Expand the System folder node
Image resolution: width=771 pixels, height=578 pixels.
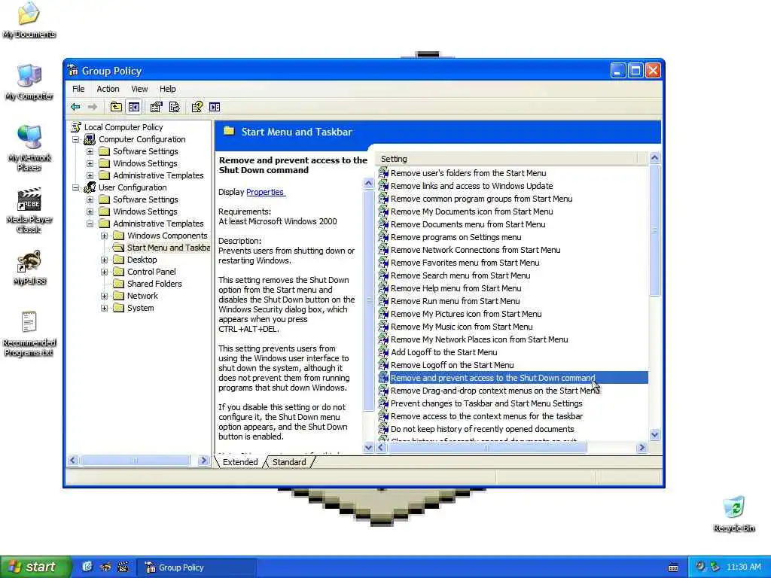pyautogui.click(x=104, y=308)
